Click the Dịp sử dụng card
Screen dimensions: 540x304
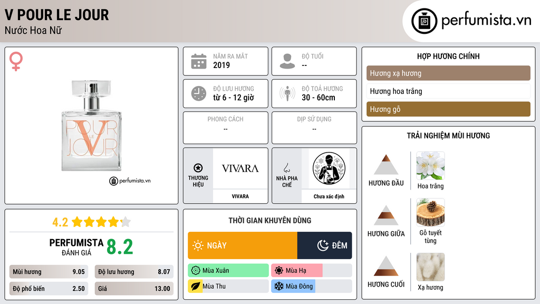coord(314,128)
